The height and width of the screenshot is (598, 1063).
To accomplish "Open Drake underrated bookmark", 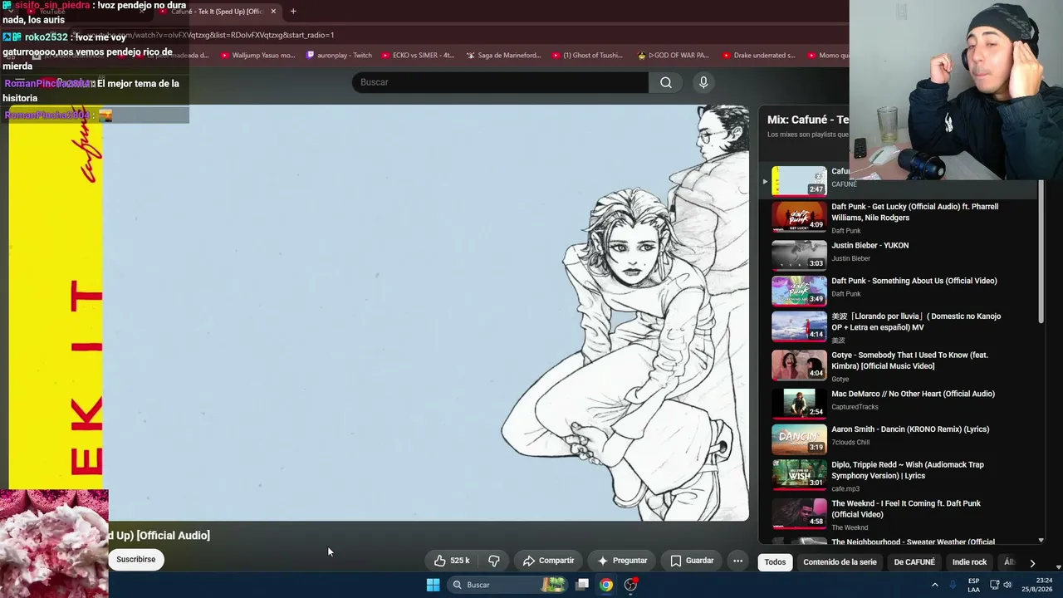I will (x=758, y=56).
